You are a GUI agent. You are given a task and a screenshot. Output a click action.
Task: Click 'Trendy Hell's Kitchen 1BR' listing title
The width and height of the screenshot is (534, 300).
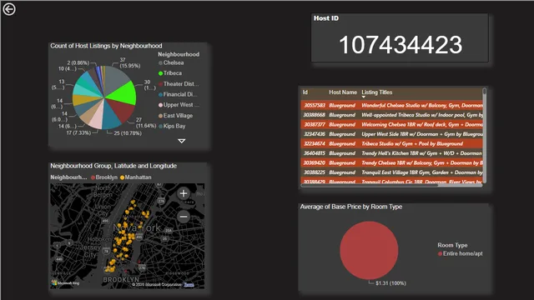[x=421, y=153]
